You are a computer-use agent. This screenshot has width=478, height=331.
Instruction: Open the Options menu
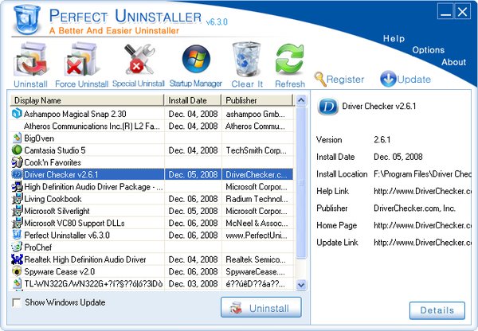coord(429,50)
